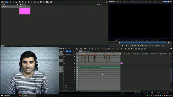The image size is (173, 97).
Task: Click the add clip folder-open icon in bin
Action: pos(16,2)
